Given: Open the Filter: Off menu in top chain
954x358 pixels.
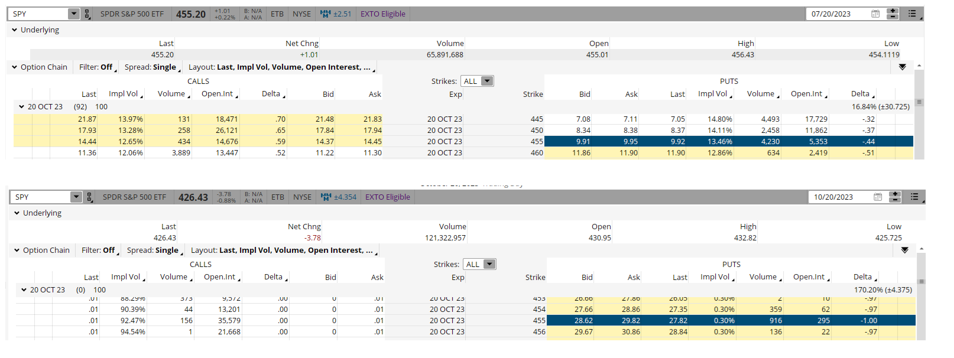Looking at the screenshot, I should pos(98,67).
